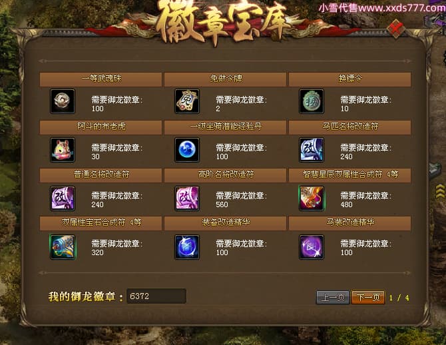Close the 徽章宝库 window with red X

pyautogui.click(x=396, y=29)
